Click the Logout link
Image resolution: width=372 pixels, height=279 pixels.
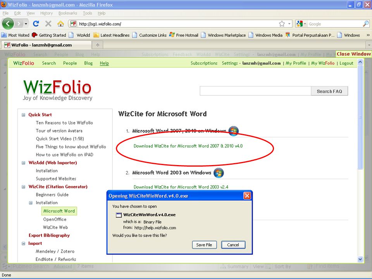tap(346, 63)
